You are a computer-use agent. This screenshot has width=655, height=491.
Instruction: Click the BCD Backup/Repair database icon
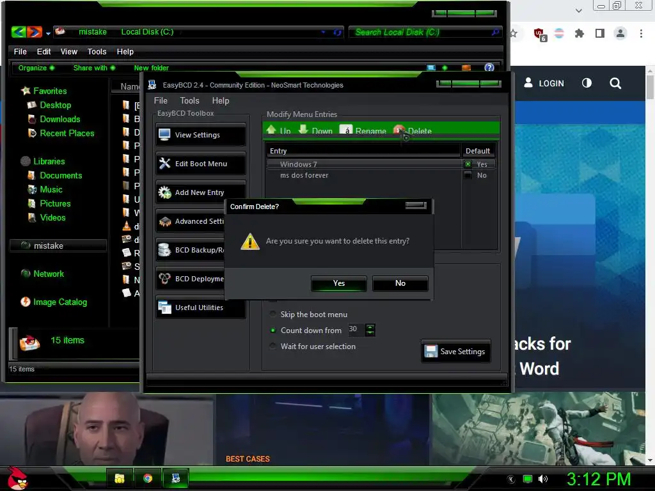[164, 250]
